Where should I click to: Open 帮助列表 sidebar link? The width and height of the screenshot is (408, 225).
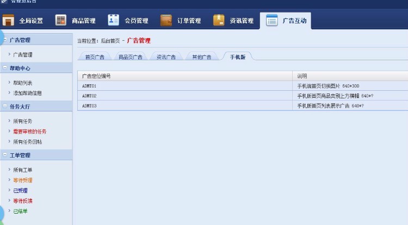point(23,83)
